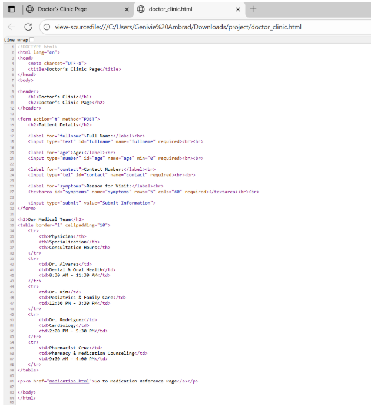377x409 pixels.
Task: Click the "Consultation Hours" header text
Action: [x=73, y=248]
